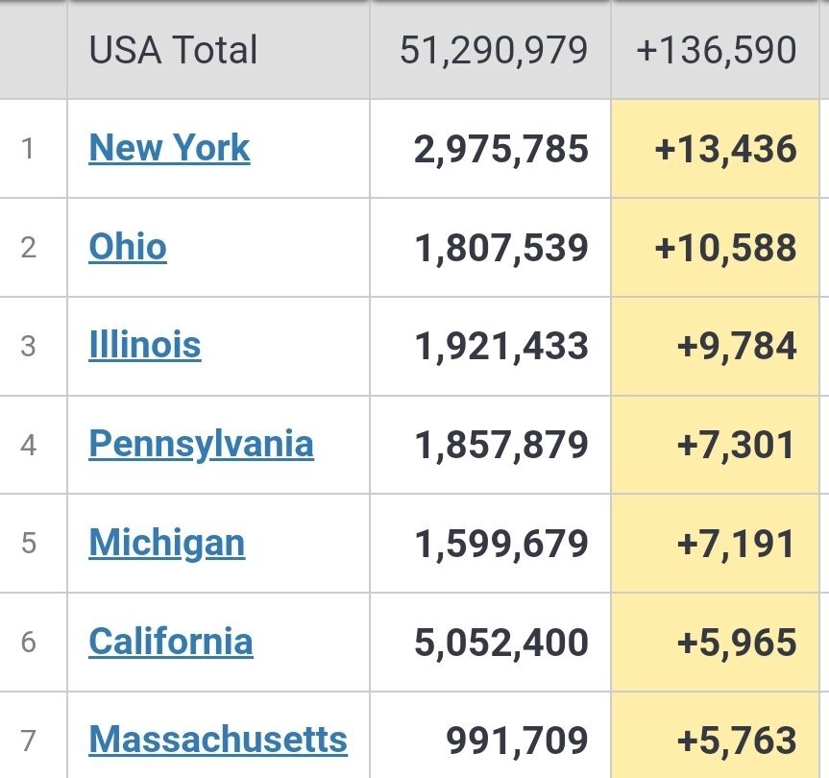Select New York new cases +13,436

(725, 149)
